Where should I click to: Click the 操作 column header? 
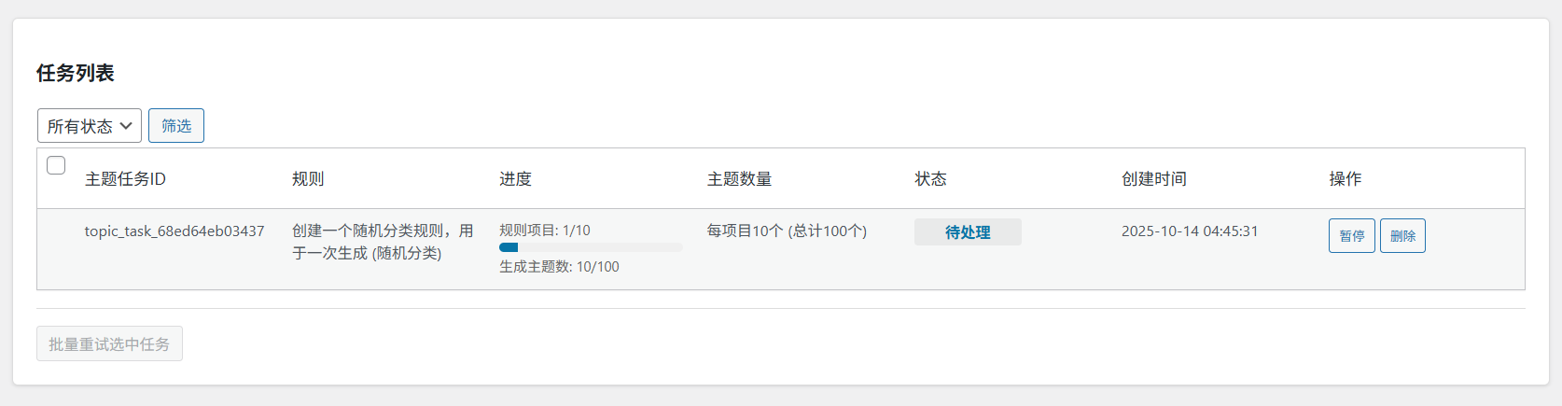coord(1346,179)
